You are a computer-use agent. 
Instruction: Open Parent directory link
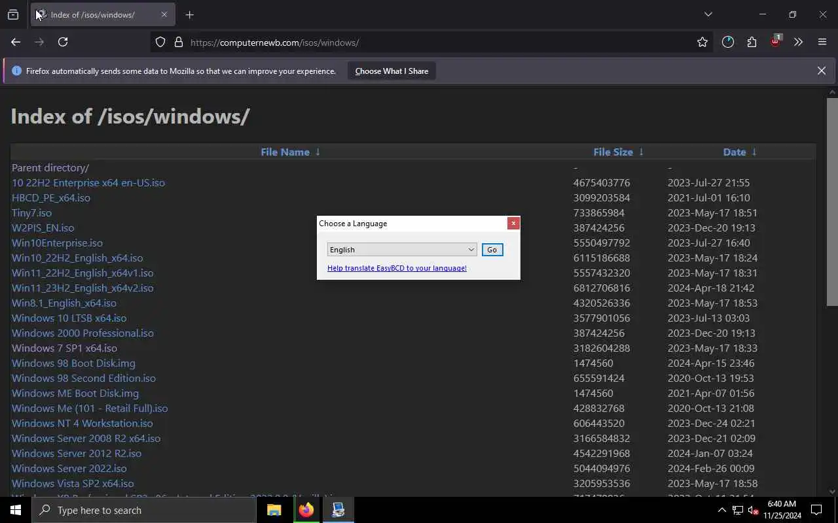(x=50, y=167)
